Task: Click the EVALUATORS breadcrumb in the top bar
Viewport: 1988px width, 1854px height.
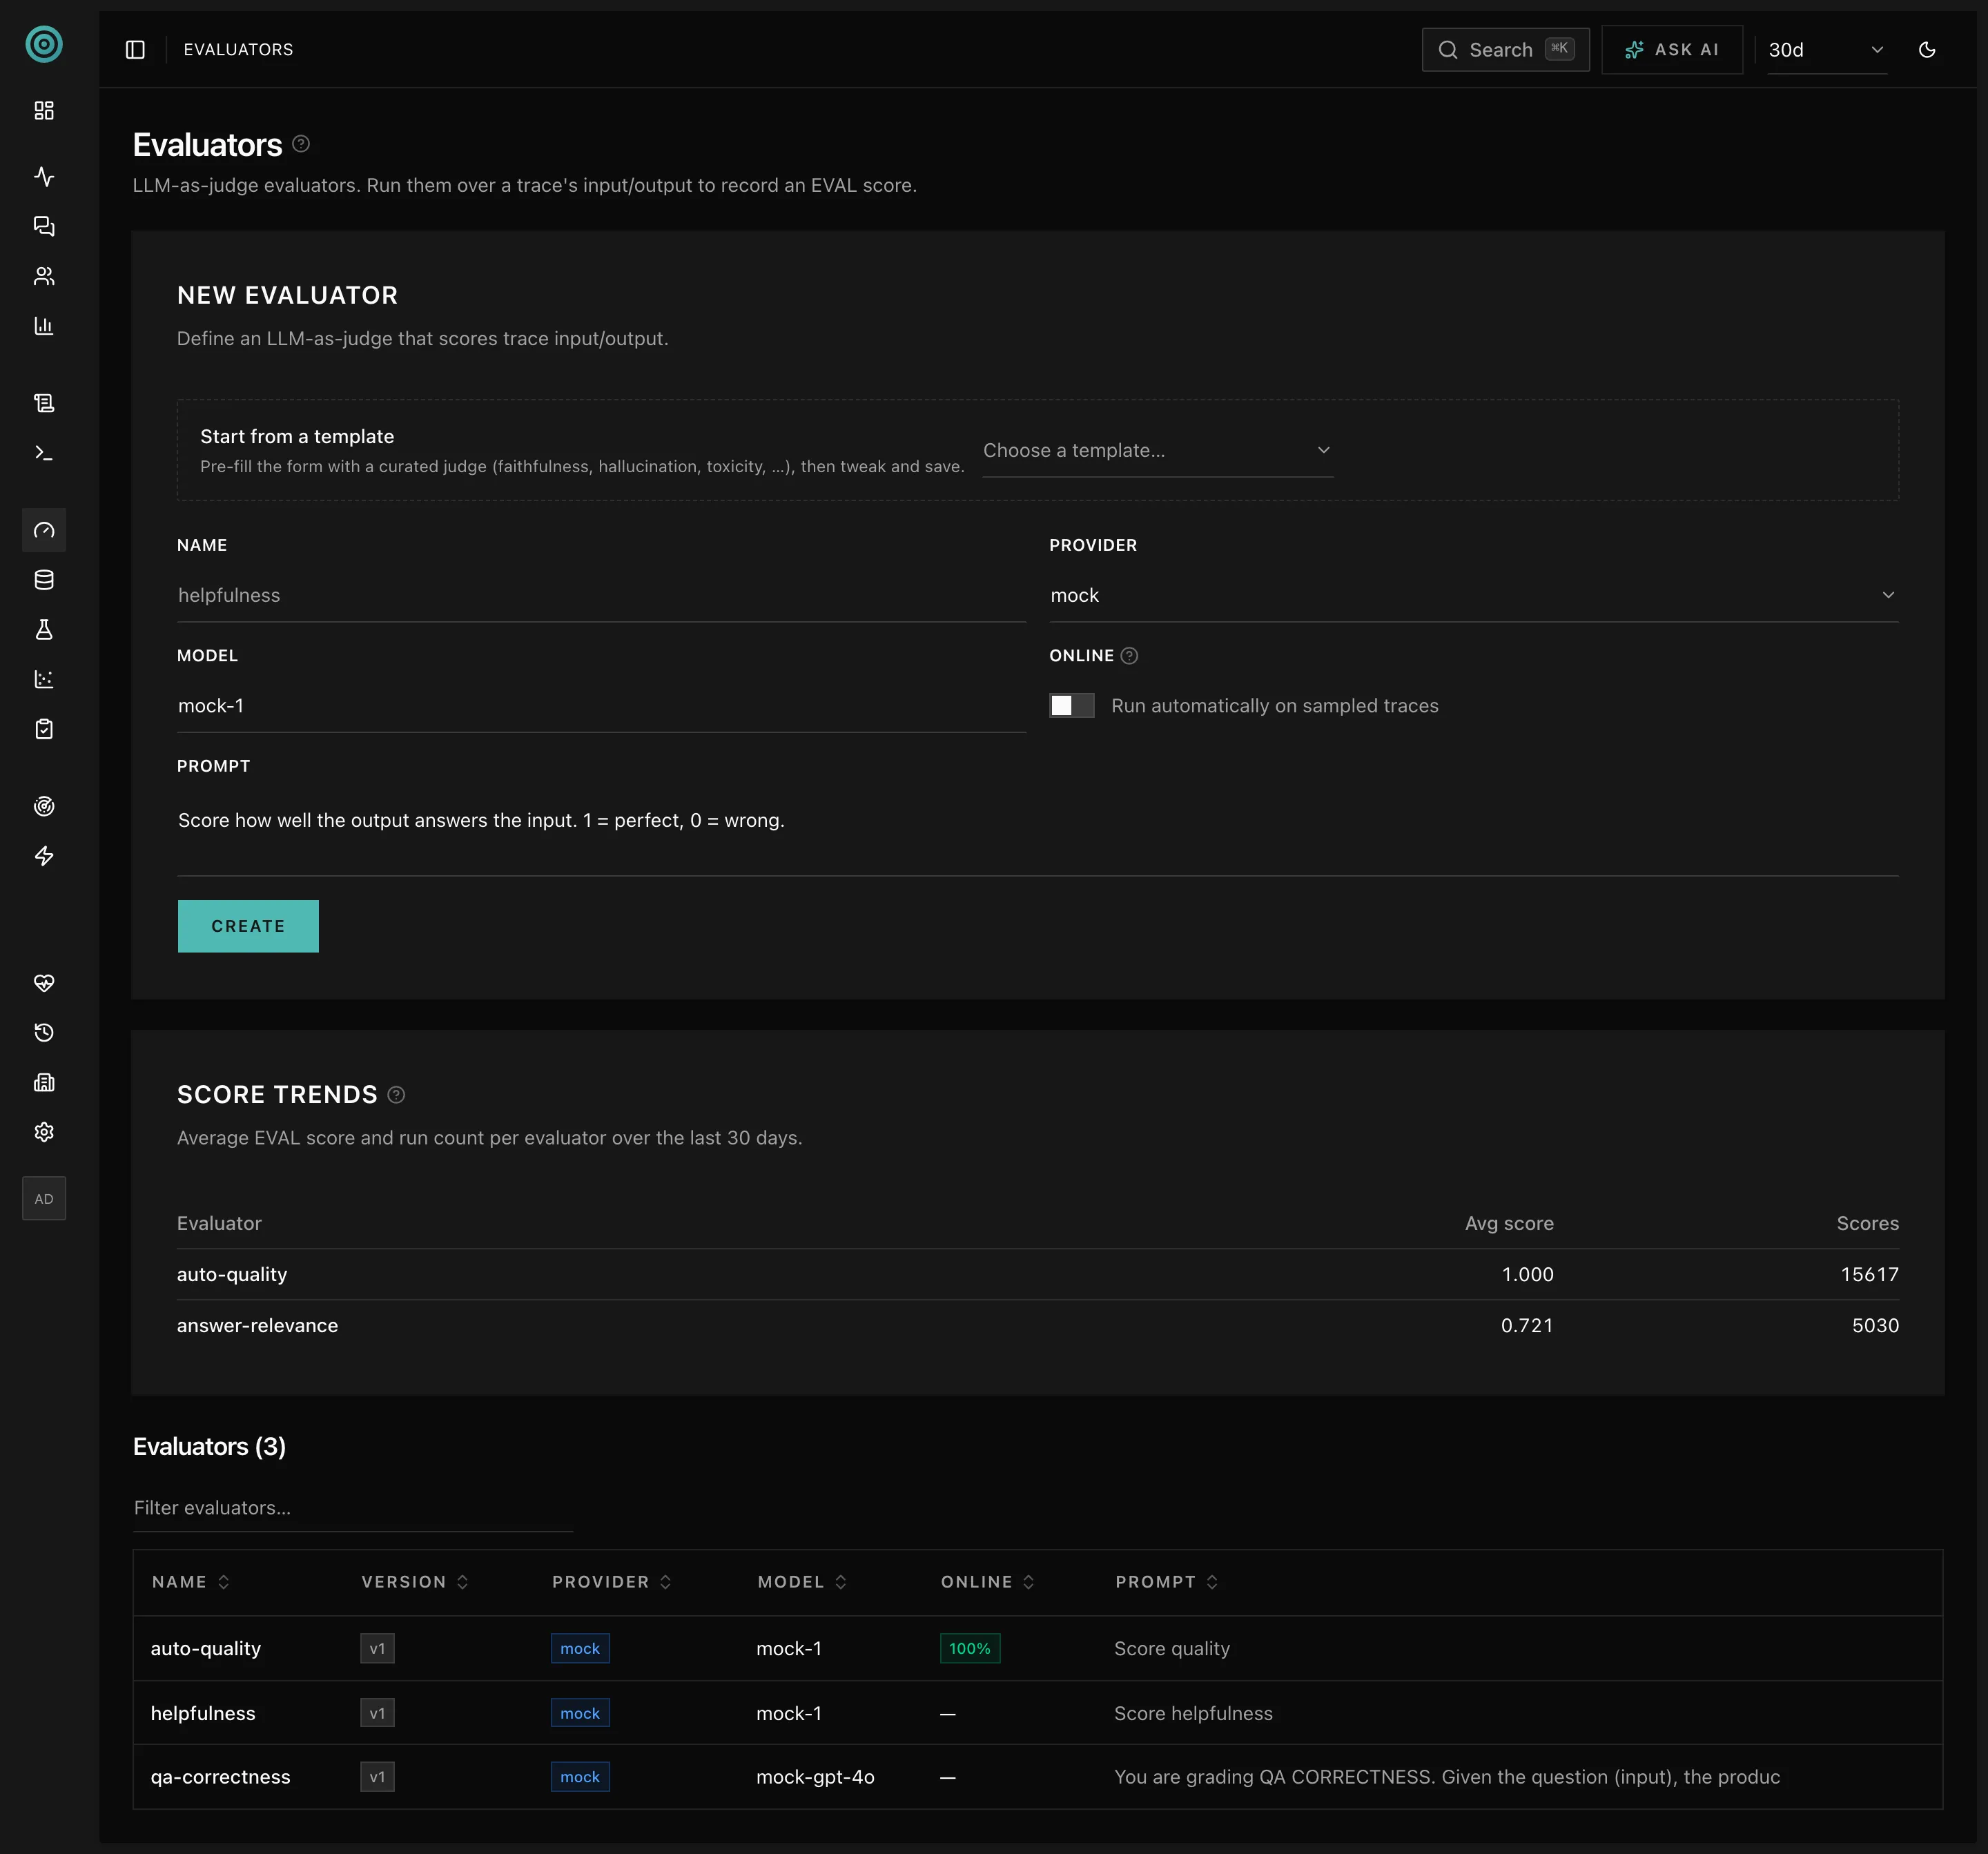Action: tap(238, 49)
